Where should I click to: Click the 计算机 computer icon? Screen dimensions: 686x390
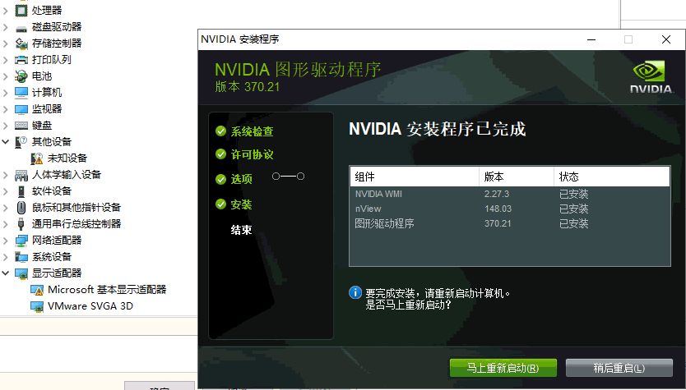point(21,93)
